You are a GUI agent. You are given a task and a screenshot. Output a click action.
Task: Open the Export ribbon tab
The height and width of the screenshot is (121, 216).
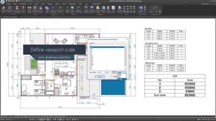click(57, 4)
